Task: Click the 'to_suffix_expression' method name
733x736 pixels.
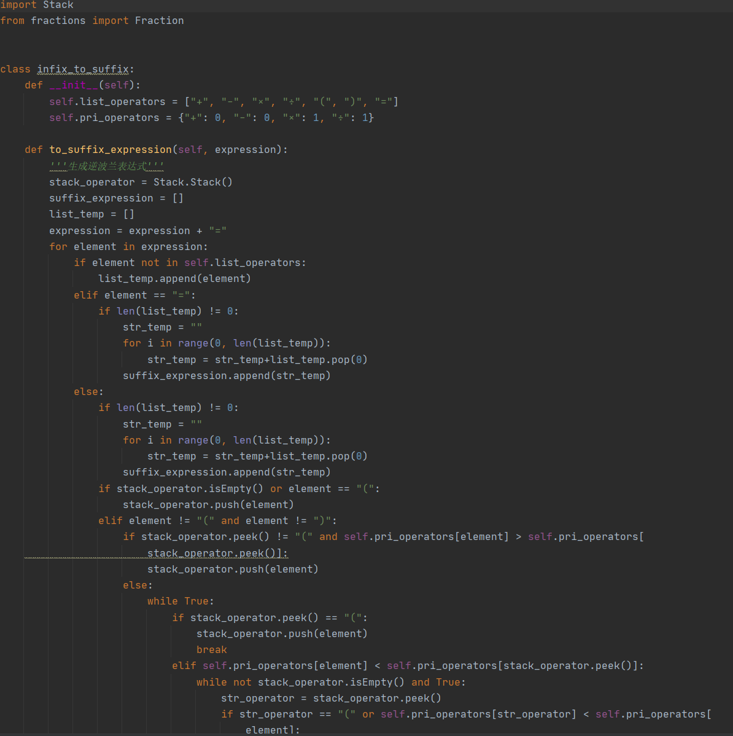Action: (x=111, y=150)
